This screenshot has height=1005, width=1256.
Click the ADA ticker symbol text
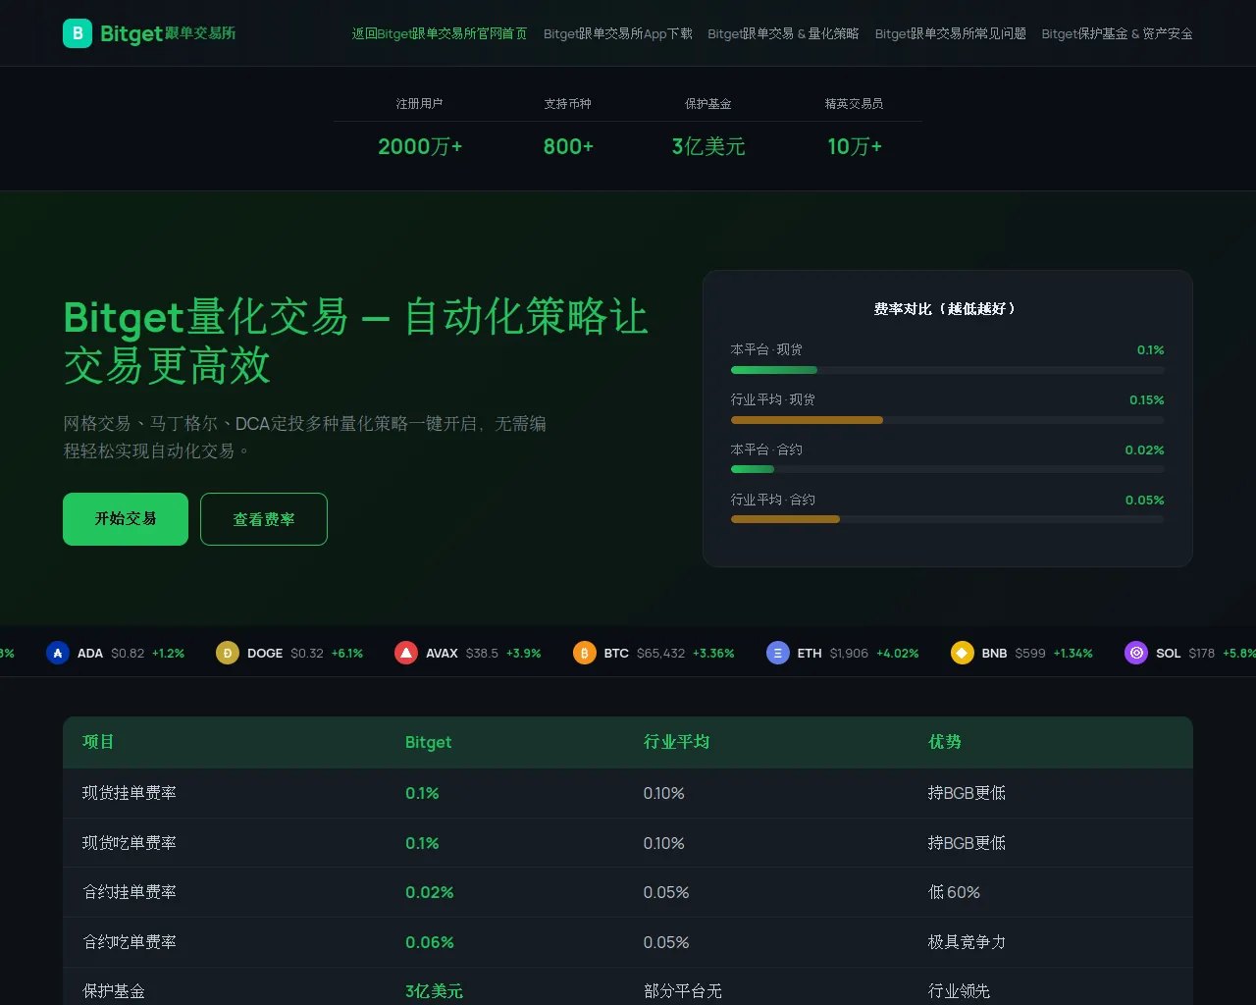coord(90,654)
